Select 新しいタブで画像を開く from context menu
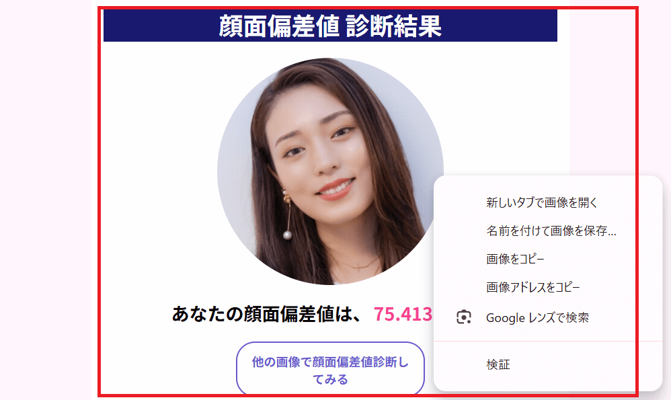The width and height of the screenshot is (671, 400). [x=541, y=202]
